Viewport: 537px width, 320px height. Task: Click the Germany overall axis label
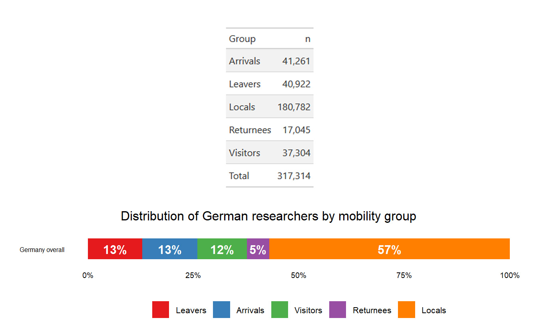coord(42,250)
